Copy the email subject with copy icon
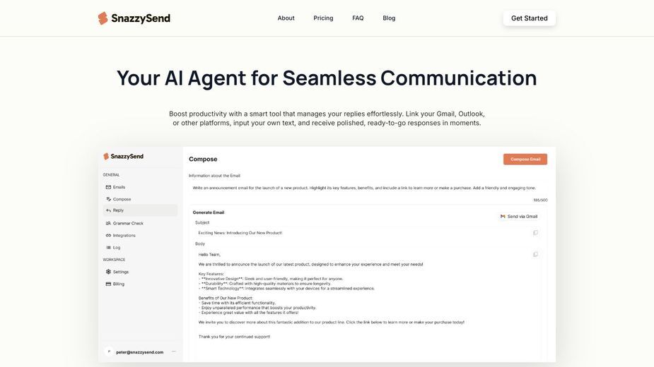Image resolution: width=654 pixels, height=367 pixels. [535, 233]
